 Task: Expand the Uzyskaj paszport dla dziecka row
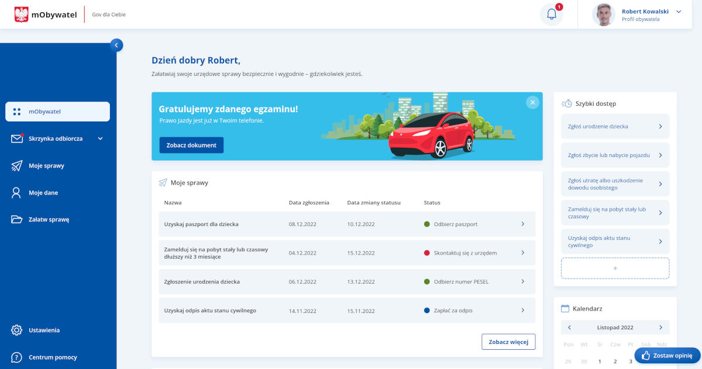click(522, 224)
